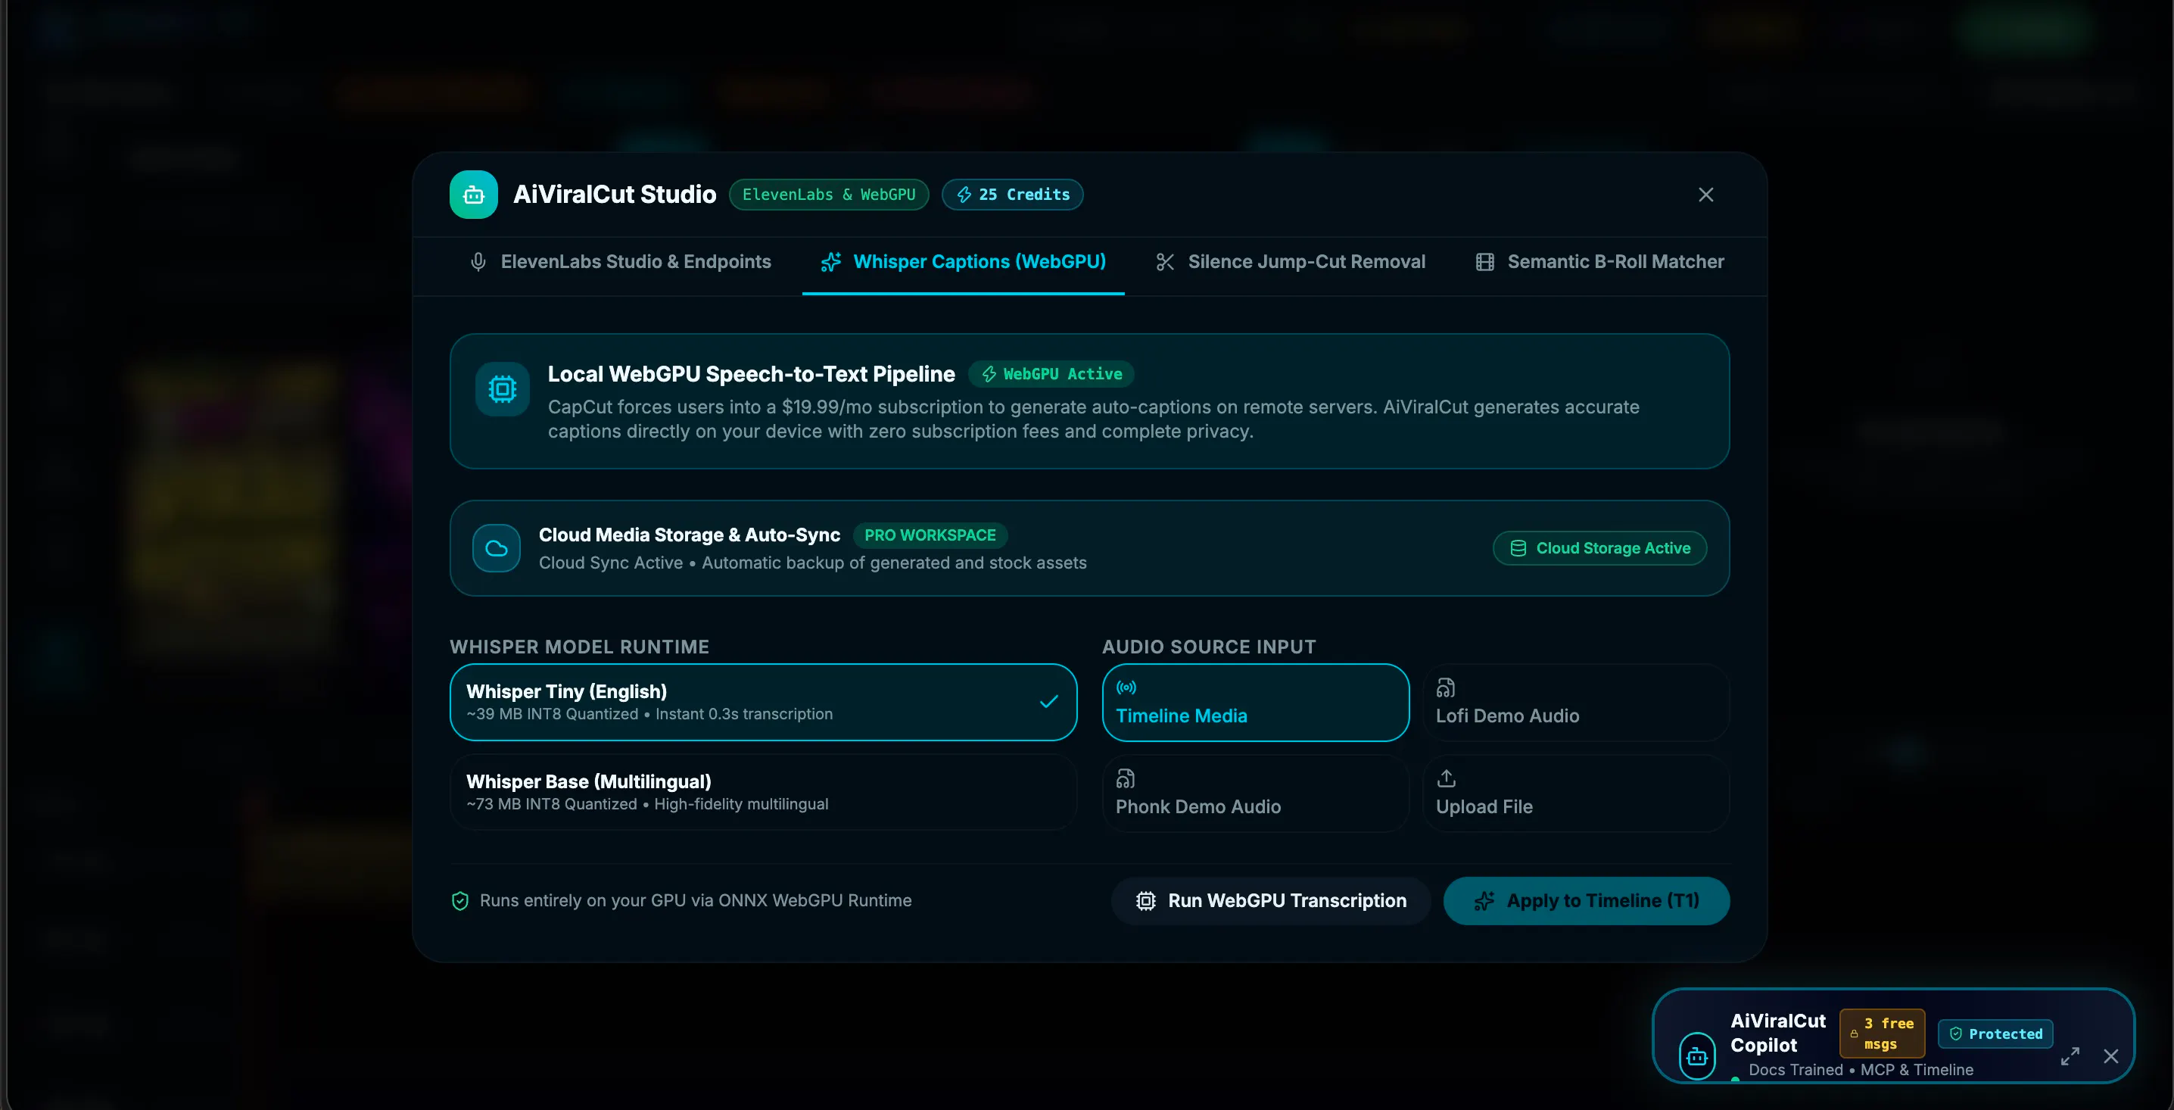2174x1110 pixels.
Task: Click the ElevenLabs & WebGPU badge
Action: 829,195
